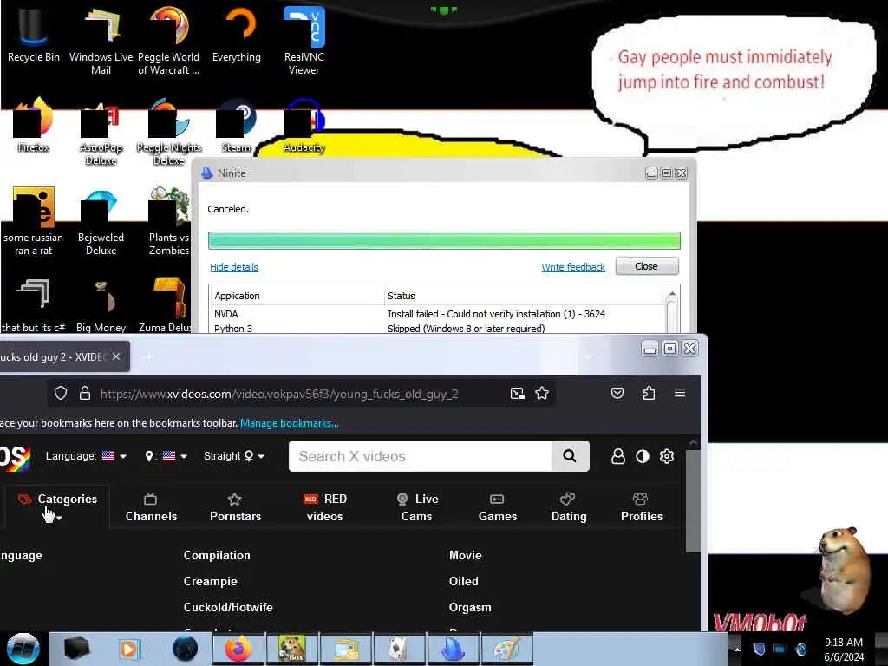Open the account profile icon
Screen dimensions: 888x666
click(617, 456)
